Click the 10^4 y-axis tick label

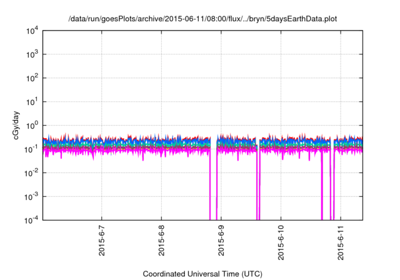(x=32, y=31)
